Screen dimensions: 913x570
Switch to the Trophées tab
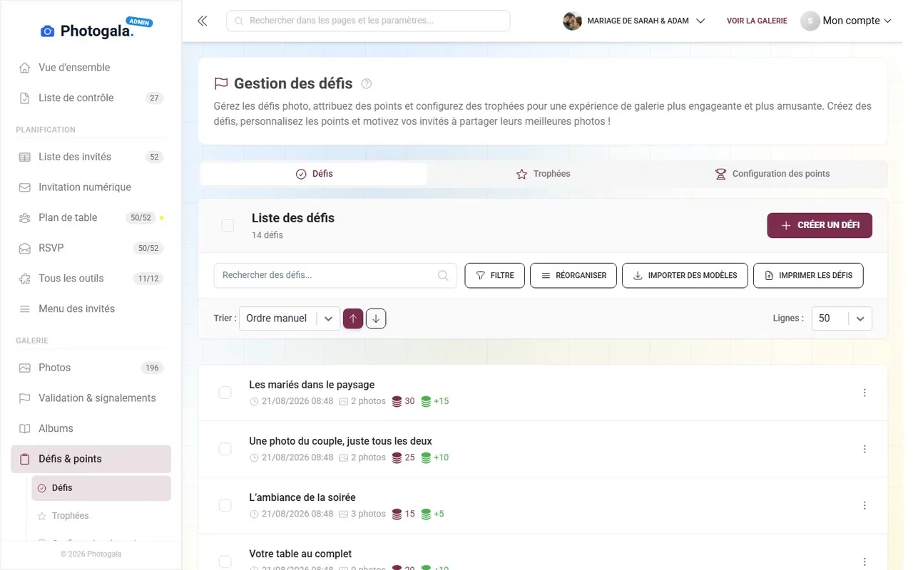click(544, 174)
